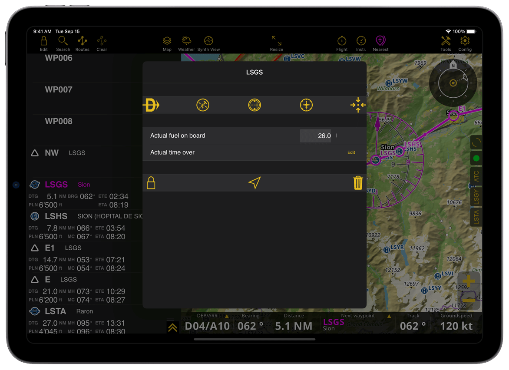Open the Weather options
509x370 pixels.
pos(186,43)
